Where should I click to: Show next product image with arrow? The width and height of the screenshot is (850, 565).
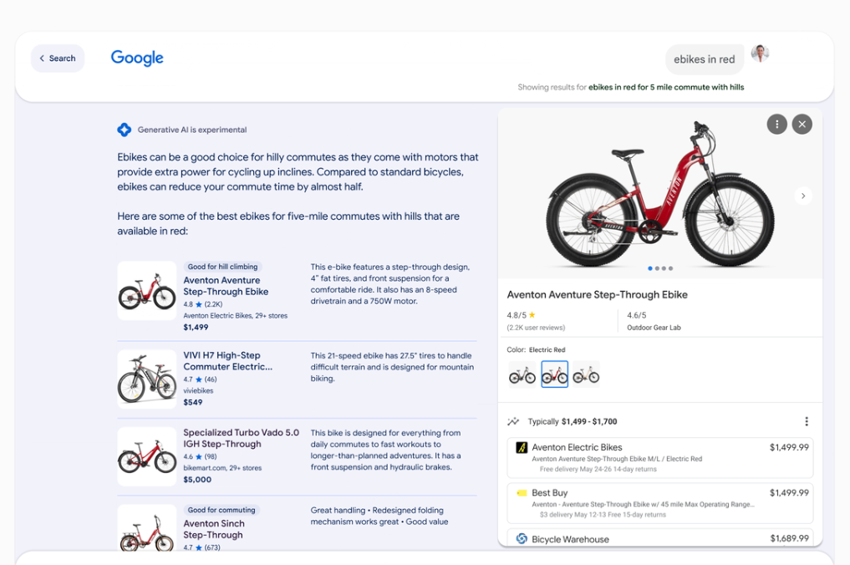(802, 196)
